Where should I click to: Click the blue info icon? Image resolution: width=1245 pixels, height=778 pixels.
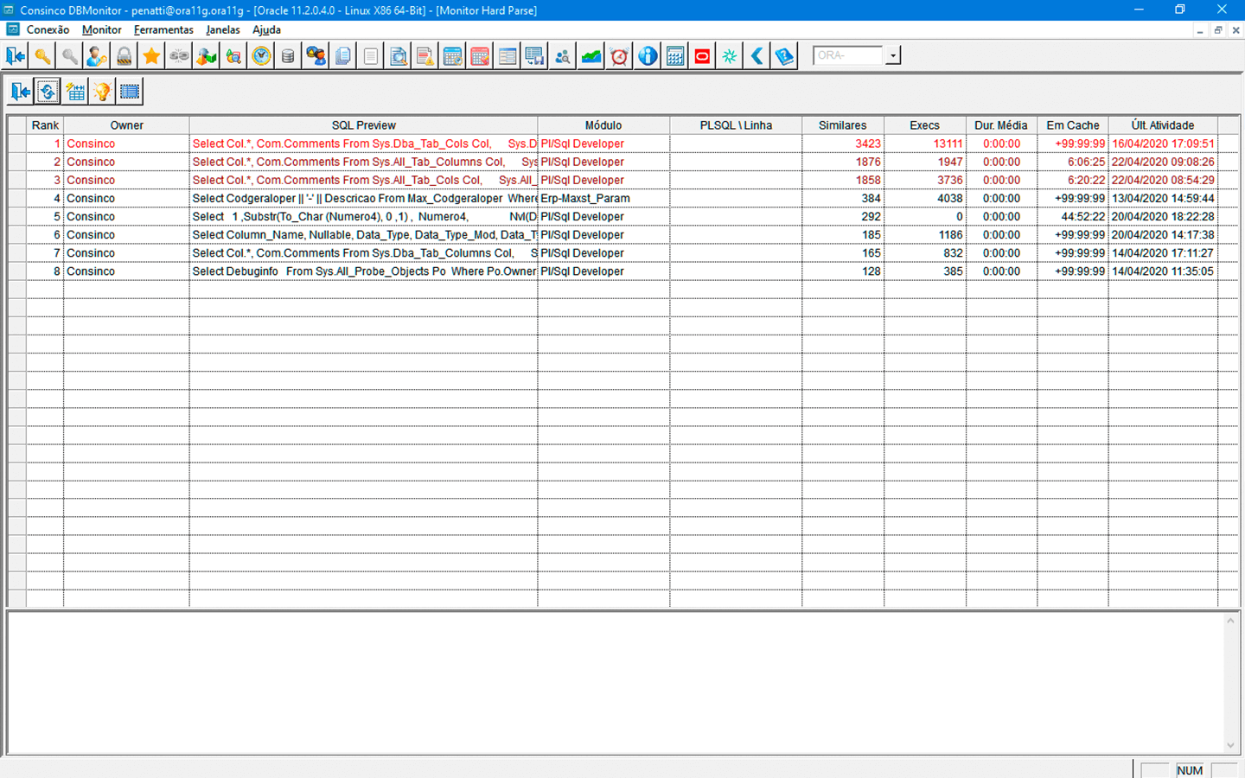(x=648, y=56)
